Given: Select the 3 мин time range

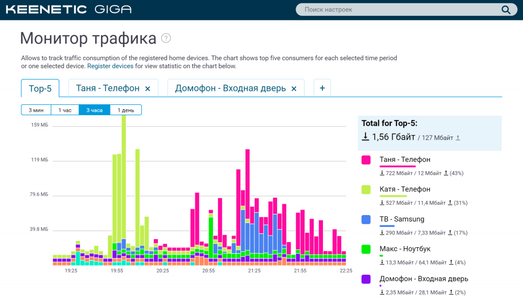Looking at the screenshot, I should pyautogui.click(x=36, y=110).
